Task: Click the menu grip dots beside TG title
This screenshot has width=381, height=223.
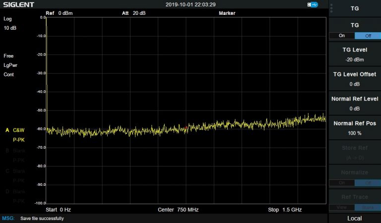Action: coord(331,8)
